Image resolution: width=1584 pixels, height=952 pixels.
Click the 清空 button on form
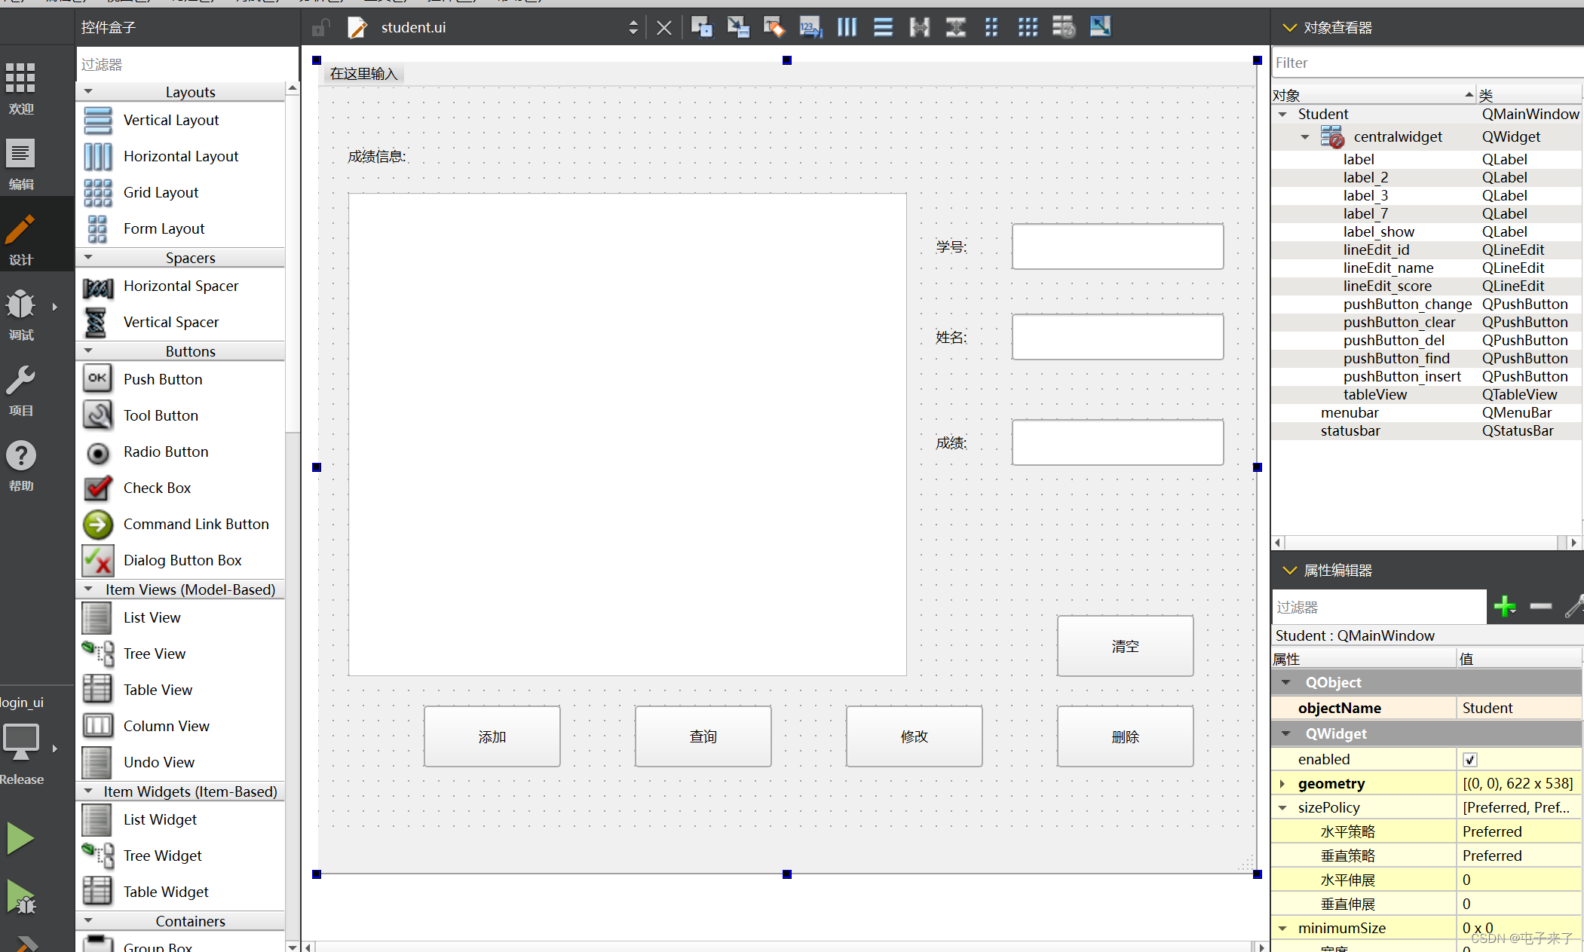[x=1125, y=646]
